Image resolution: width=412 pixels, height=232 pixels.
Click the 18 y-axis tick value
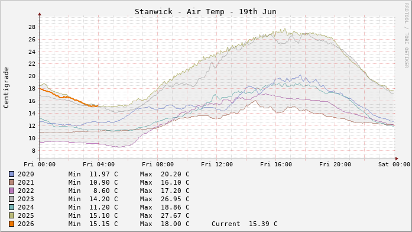32,89
